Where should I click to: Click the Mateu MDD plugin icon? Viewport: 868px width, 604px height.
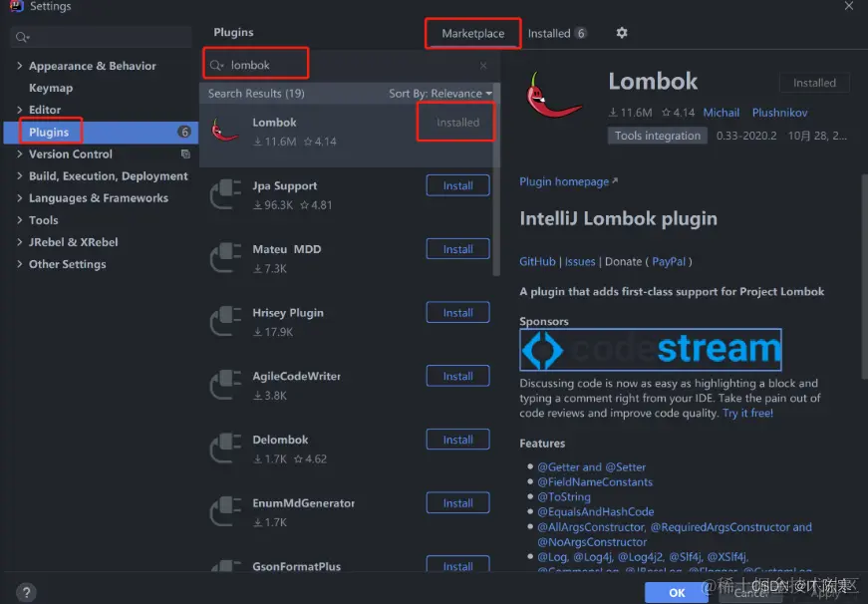tap(226, 257)
